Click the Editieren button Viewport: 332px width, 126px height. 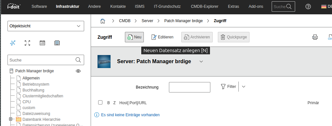point(162,37)
